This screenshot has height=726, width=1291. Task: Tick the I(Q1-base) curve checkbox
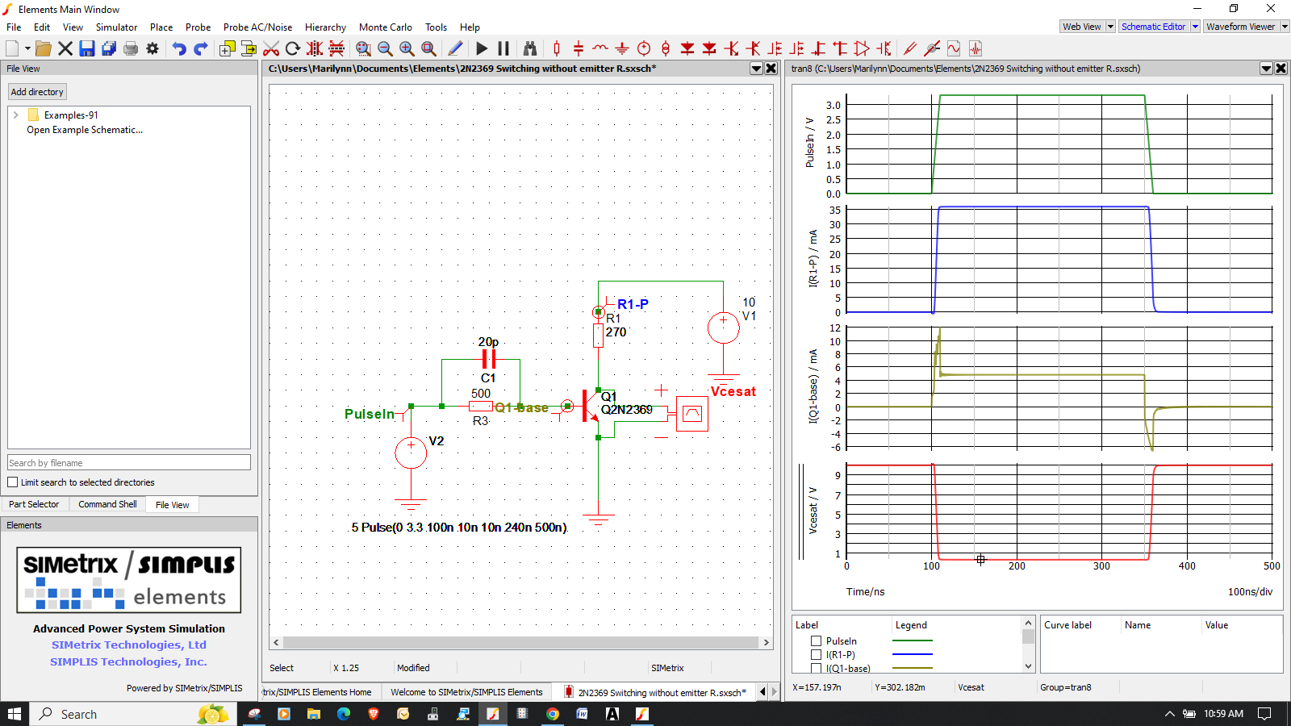coord(816,668)
